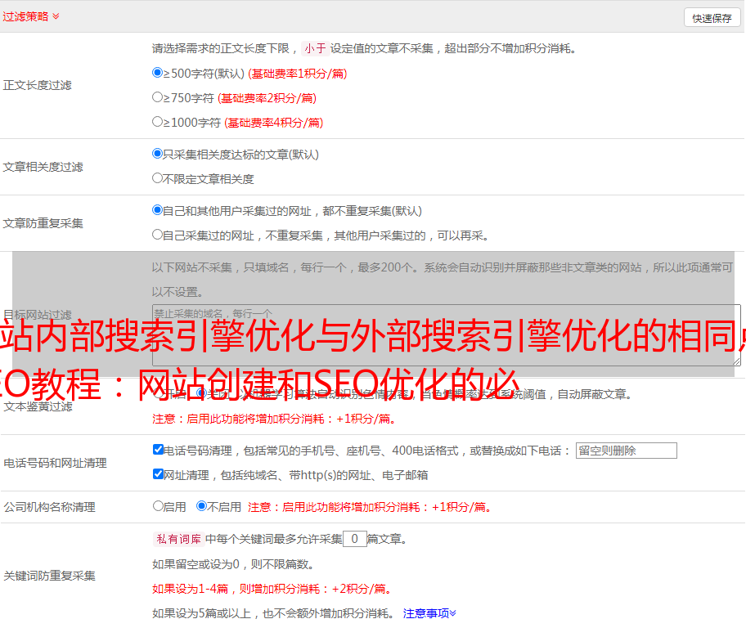Collapse the 过滤策略 section header
Image resolution: width=746 pixels, height=628 pixels.
pyautogui.click(x=31, y=16)
